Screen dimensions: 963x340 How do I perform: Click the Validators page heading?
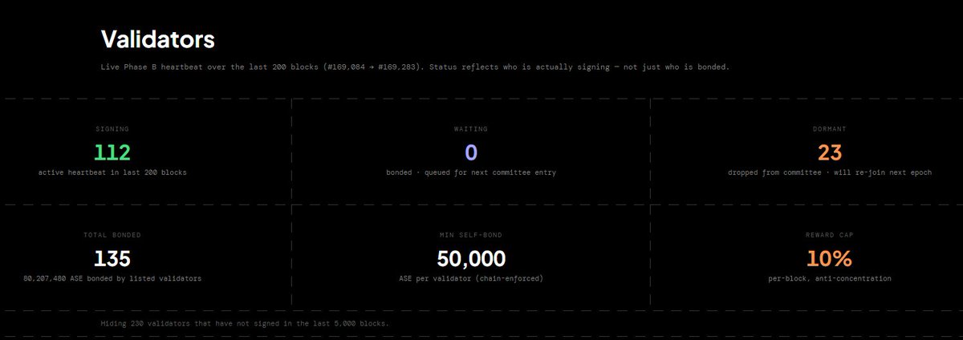click(x=157, y=38)
